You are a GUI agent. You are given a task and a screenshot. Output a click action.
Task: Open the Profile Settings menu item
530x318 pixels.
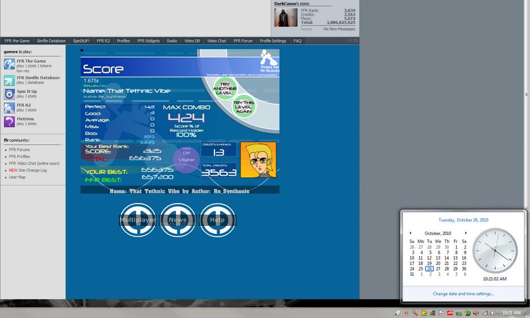click(x=273, y=41)
